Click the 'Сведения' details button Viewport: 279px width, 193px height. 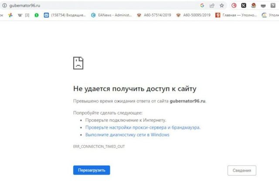[242, 170]
